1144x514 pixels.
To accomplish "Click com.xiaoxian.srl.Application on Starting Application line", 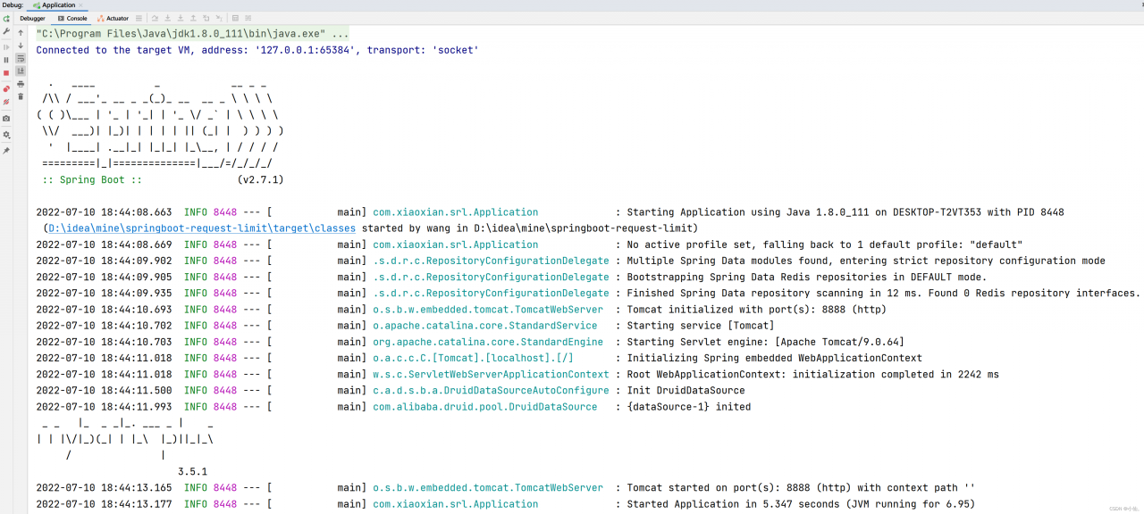I will point(456,212).
